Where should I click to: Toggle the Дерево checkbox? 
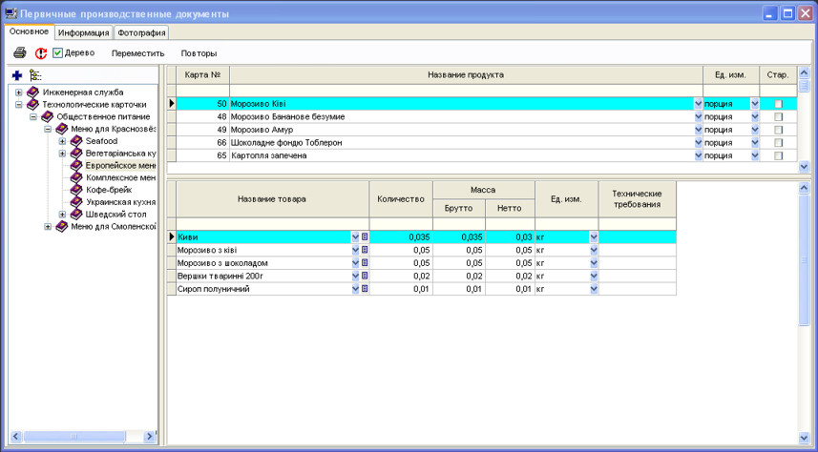coord(58,53)
